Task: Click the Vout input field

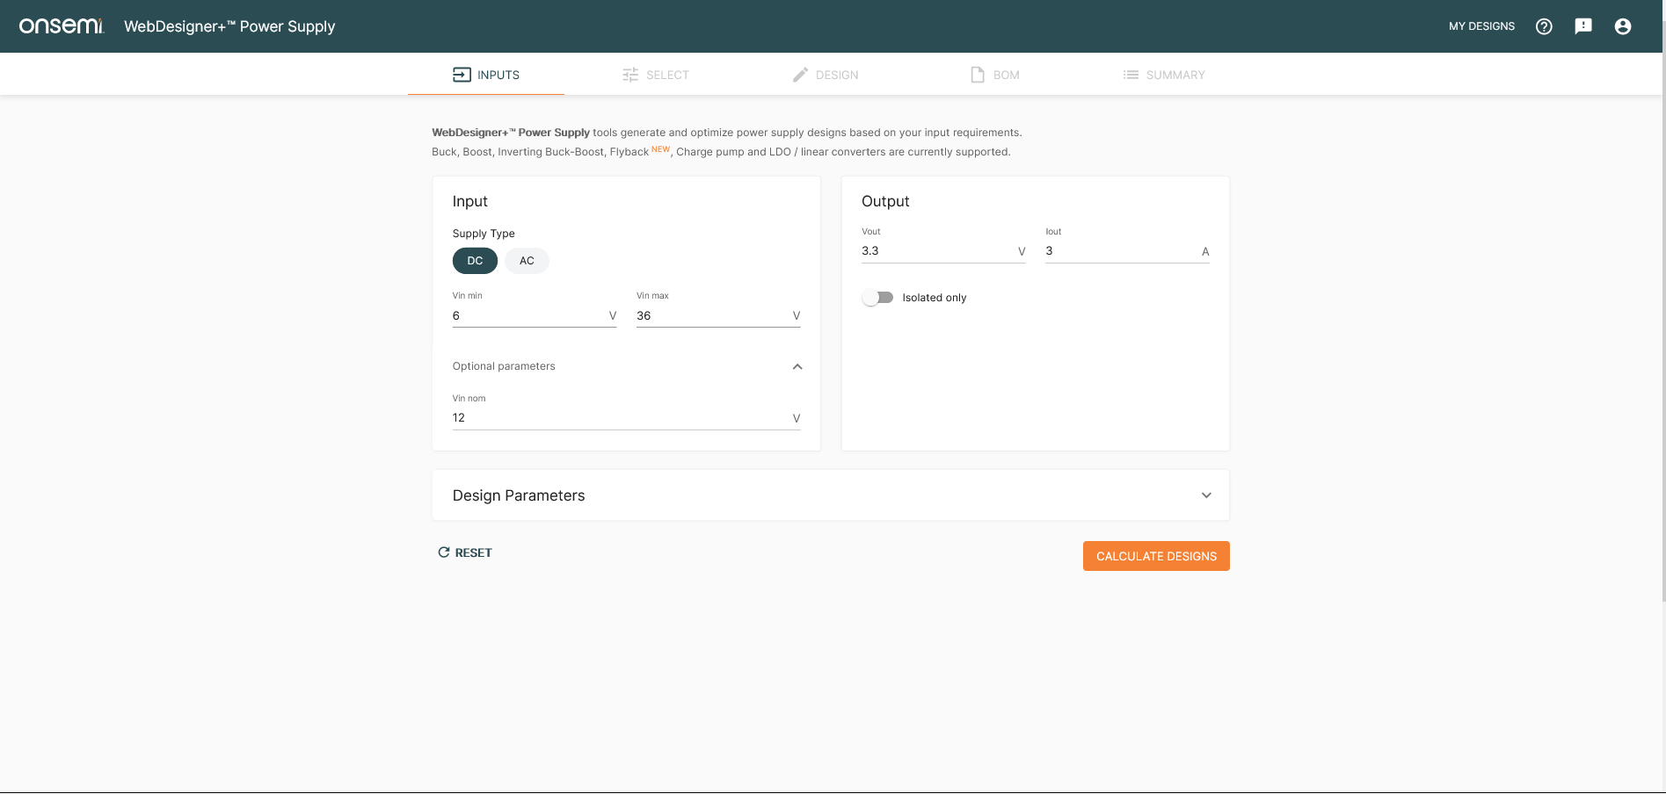Action: tap(937, 251)
